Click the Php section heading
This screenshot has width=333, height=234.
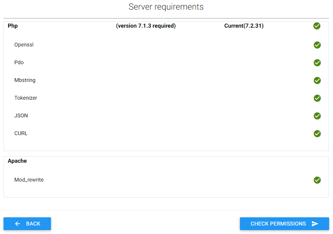point(13,26)
